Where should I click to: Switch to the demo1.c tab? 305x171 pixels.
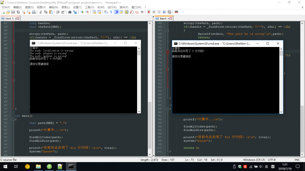164,18
